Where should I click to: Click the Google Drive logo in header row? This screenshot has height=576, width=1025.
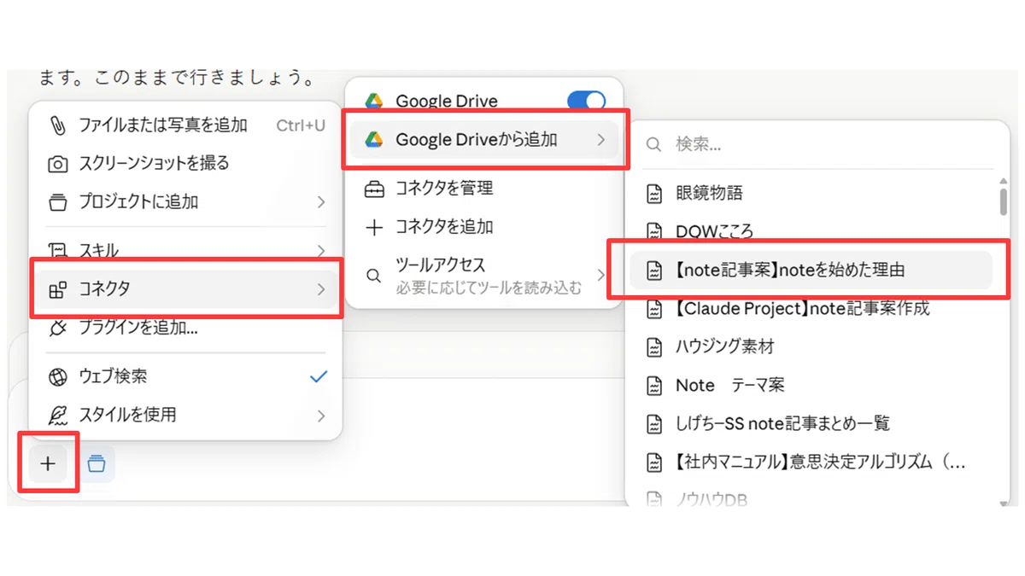374,102
